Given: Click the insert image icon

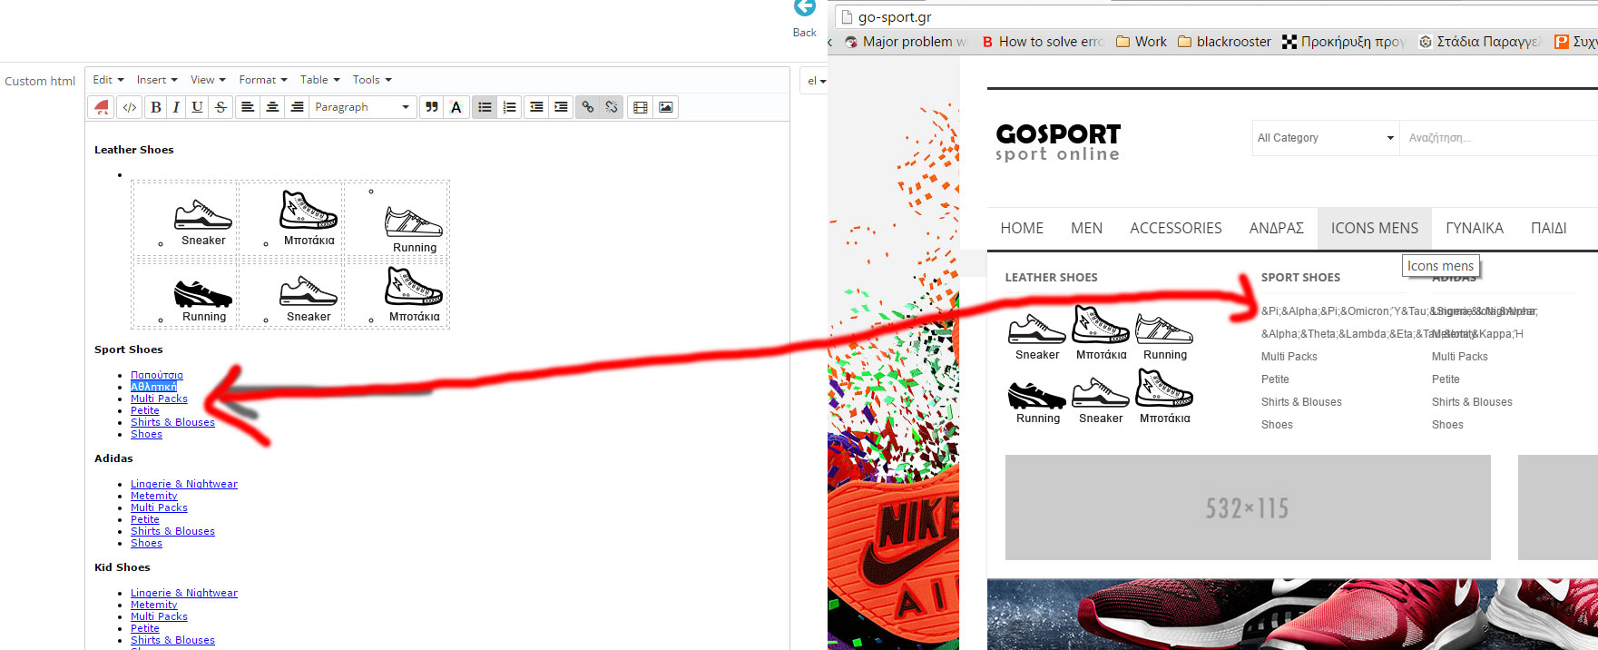Looking at the screenshot, I should pyautogui.click(x=666, y=107).
